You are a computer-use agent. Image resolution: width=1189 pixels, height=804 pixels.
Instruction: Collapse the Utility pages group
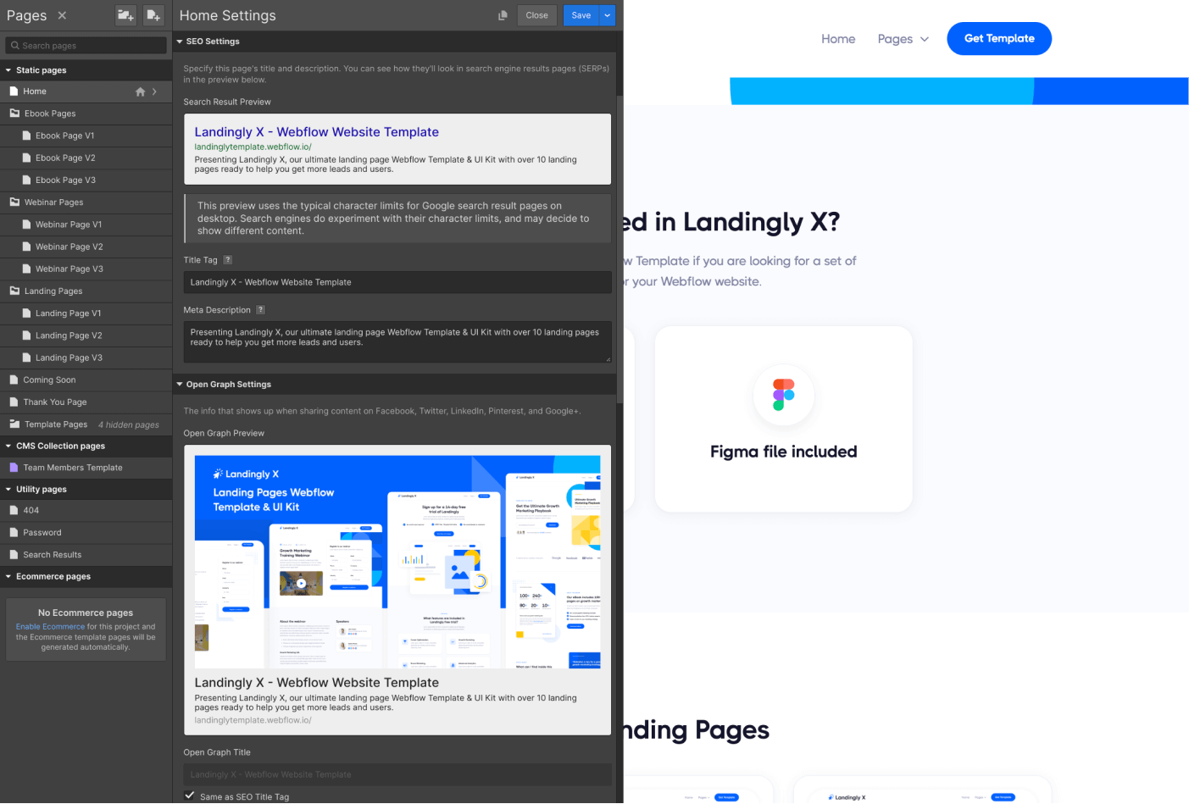8,490
